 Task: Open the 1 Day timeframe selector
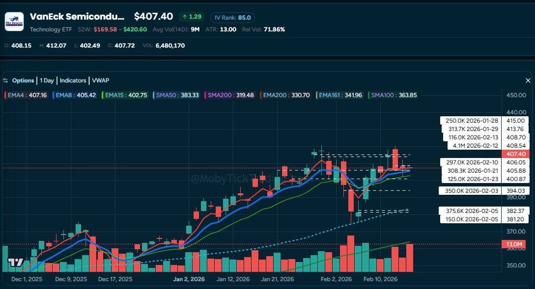[46, 80]
